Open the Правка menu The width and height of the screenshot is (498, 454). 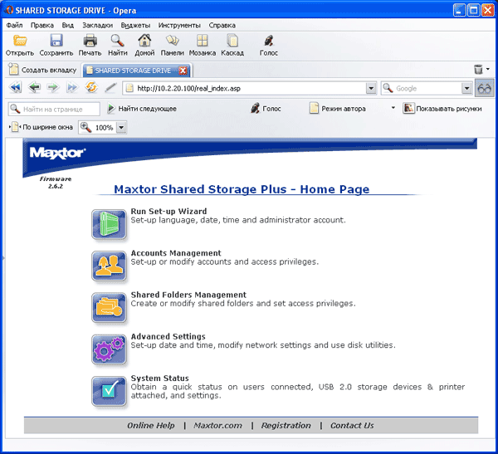click(x=42, y=25)
